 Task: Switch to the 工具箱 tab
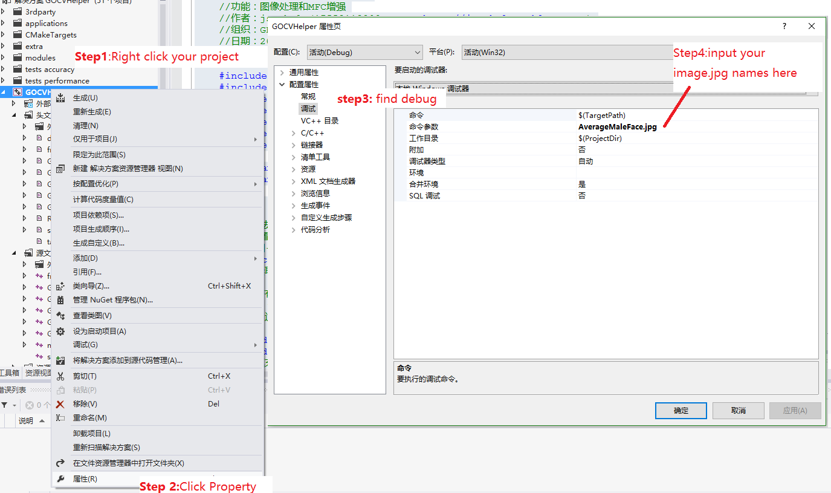point(10,373)
